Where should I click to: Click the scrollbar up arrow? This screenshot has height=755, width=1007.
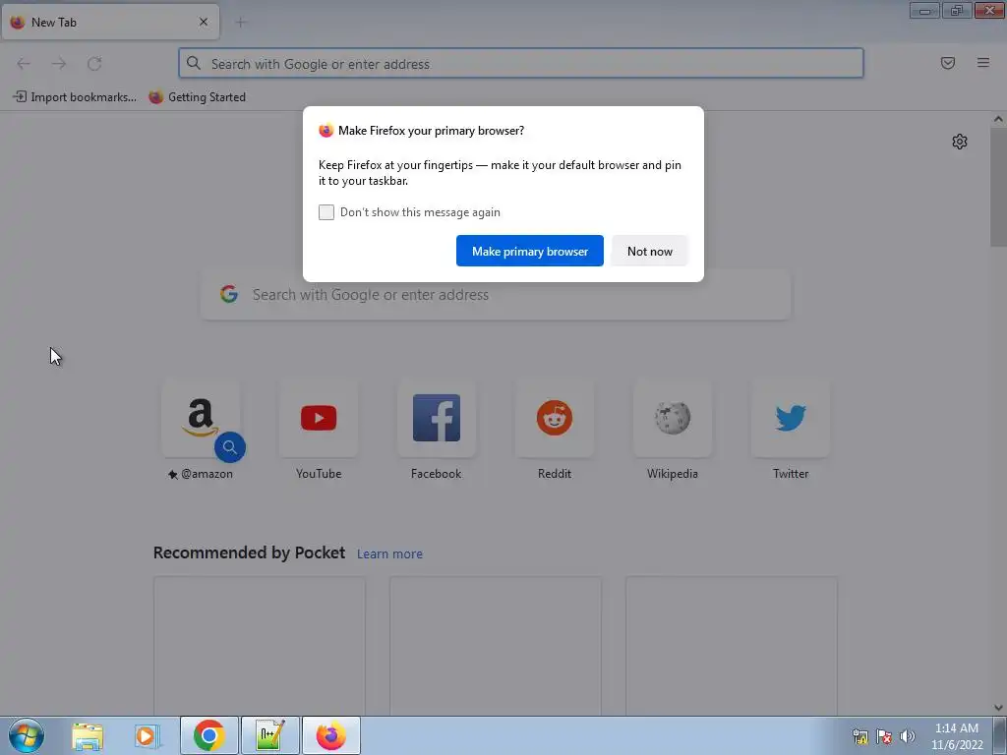tap(998, 119)
